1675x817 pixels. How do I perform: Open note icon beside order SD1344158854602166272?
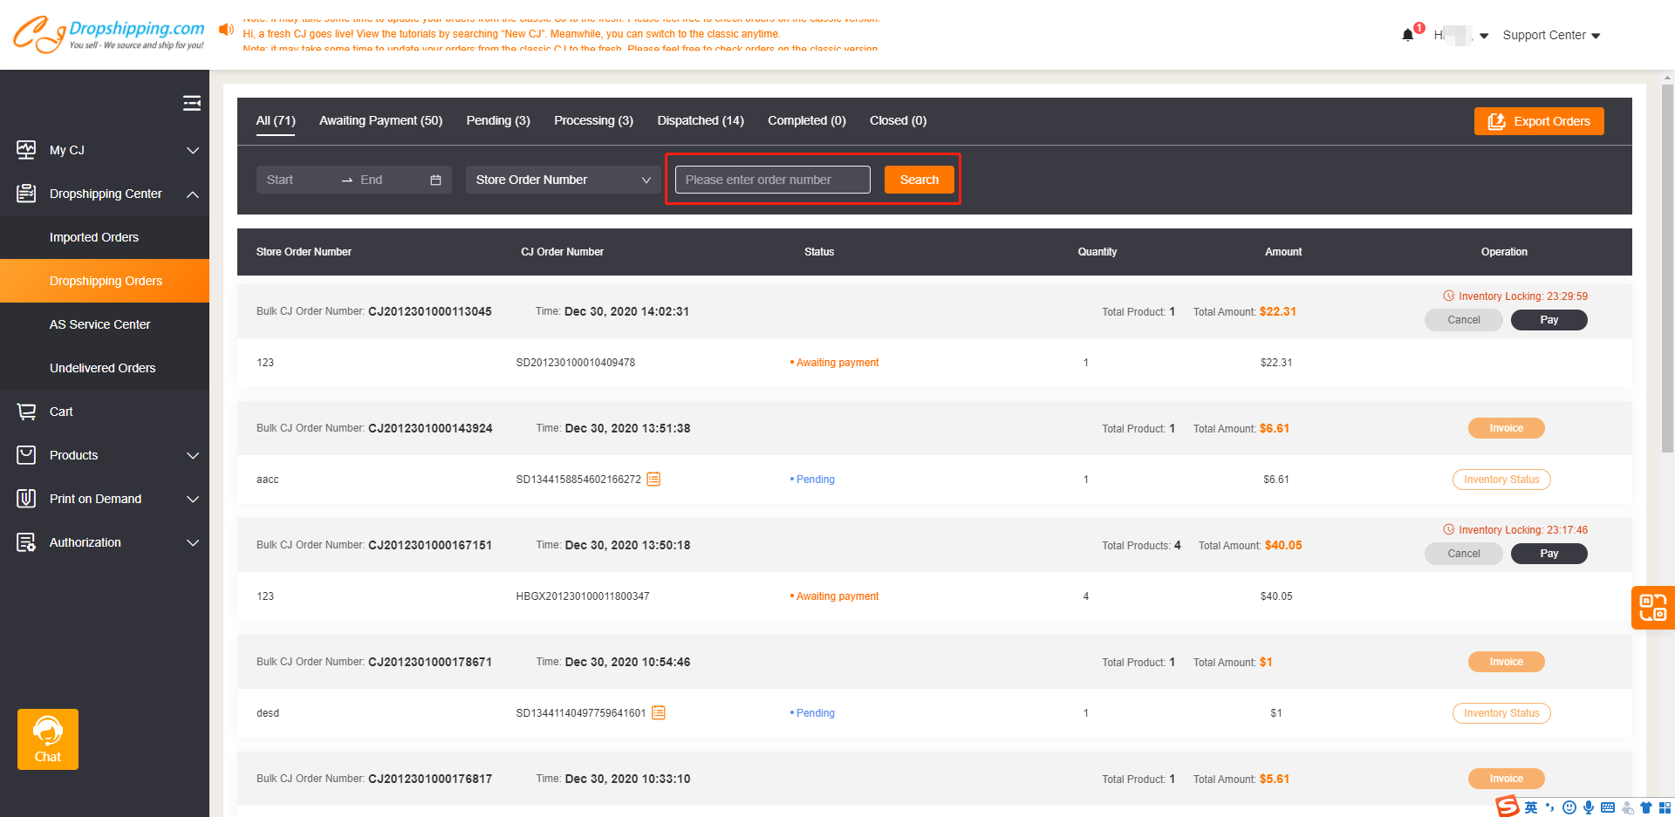pos(653,479)
